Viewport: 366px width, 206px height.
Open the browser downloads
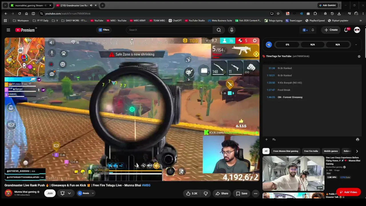(339, 13)
